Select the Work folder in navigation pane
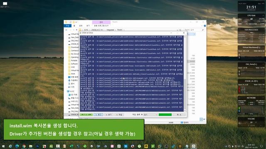266x149 pixels. pos(72,74)
